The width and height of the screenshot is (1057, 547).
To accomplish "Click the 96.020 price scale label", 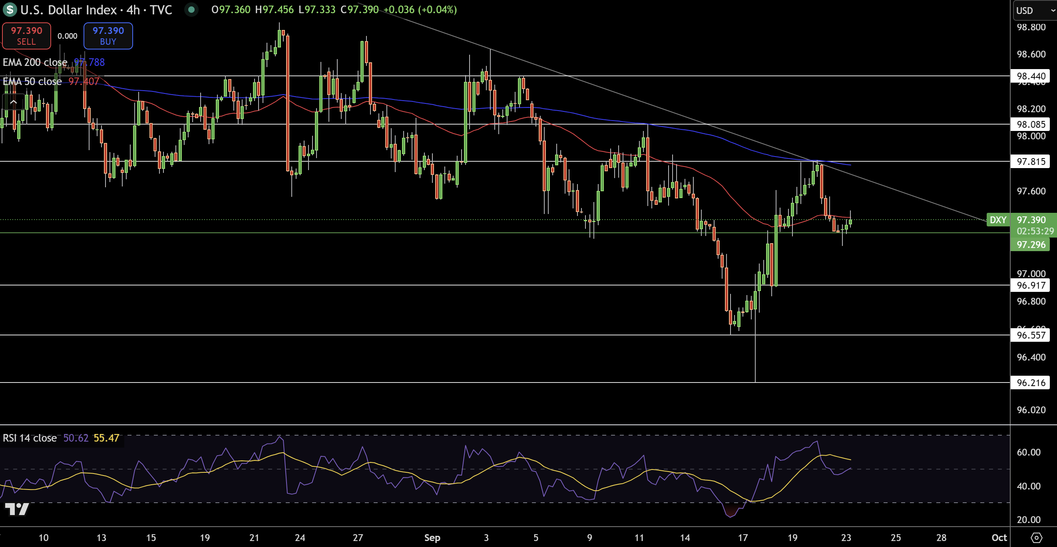I will [1031, 410].
